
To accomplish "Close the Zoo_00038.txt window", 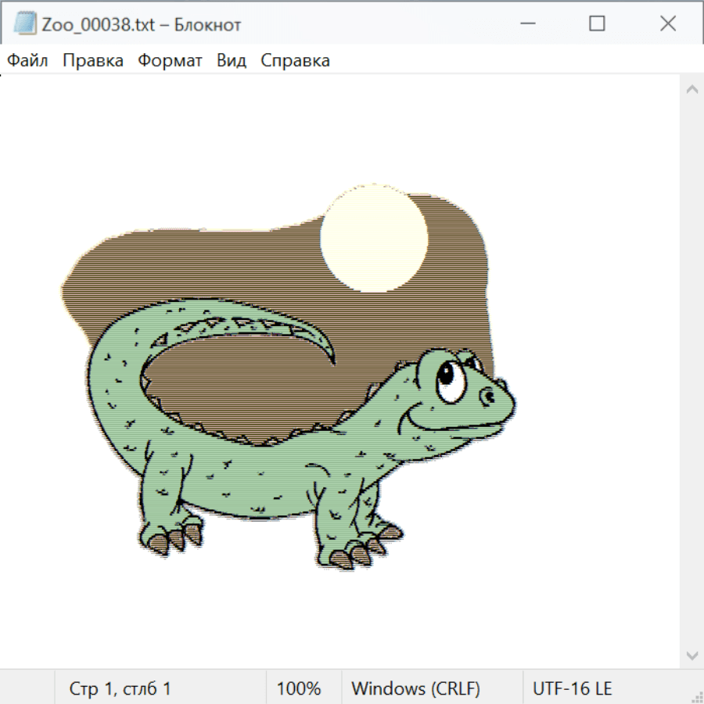I will click(667, 24).
